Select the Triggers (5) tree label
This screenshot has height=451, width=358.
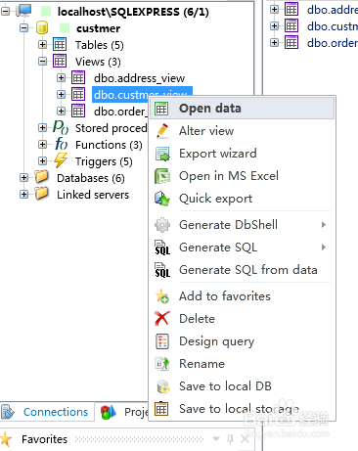104,161
